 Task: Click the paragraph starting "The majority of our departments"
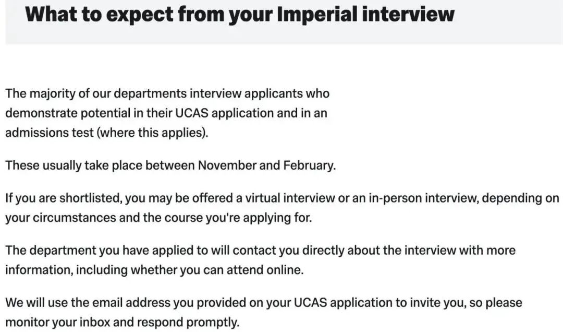(167, 113)
